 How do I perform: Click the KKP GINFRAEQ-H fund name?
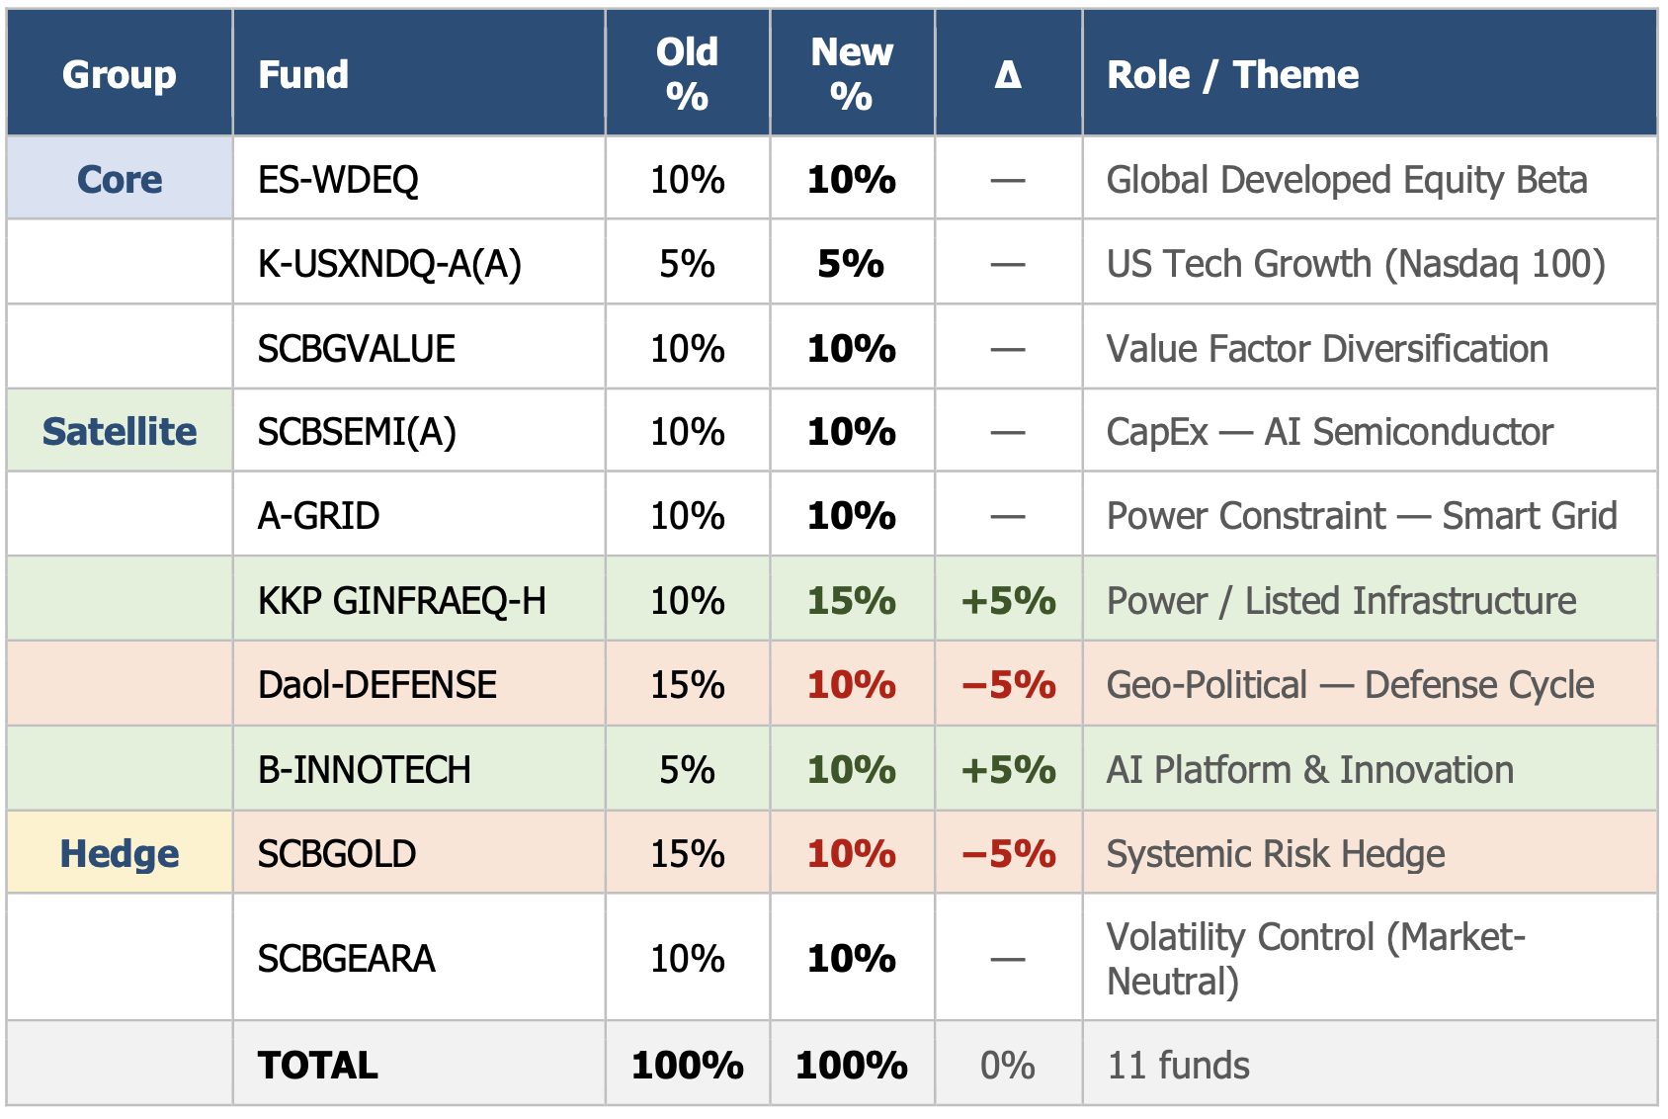(x=401, y=600)
